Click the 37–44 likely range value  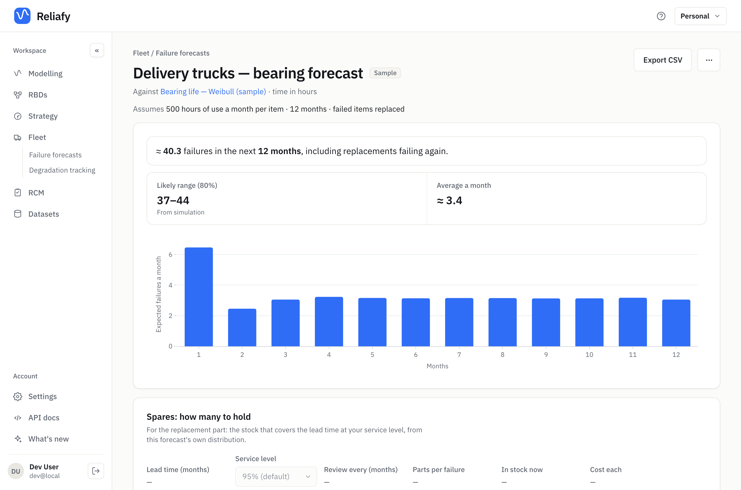point(173,200)
